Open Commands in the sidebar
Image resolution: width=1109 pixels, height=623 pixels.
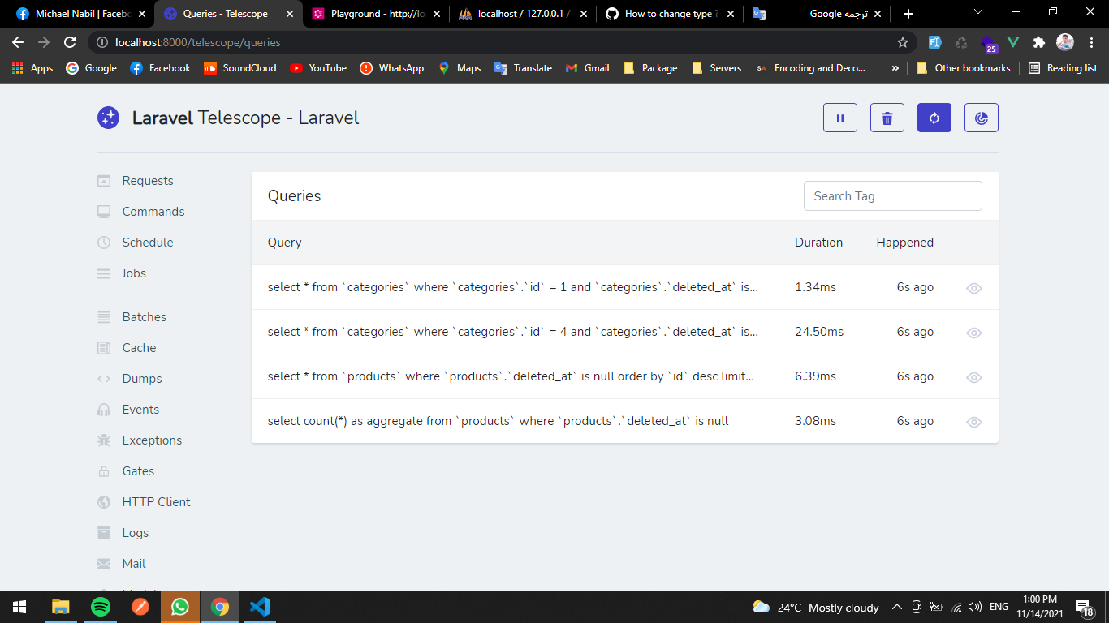(x=153, y=212)
